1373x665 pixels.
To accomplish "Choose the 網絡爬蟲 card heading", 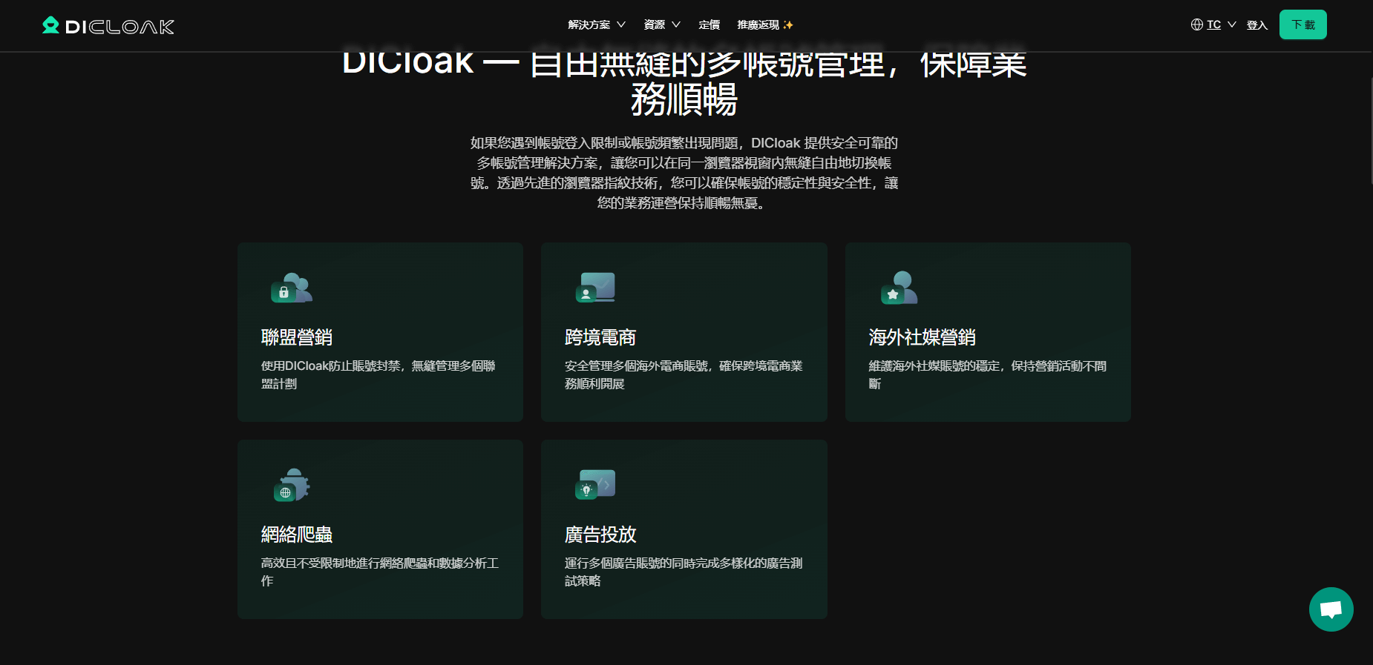I will pyautogui.click(x=297, y=535).
